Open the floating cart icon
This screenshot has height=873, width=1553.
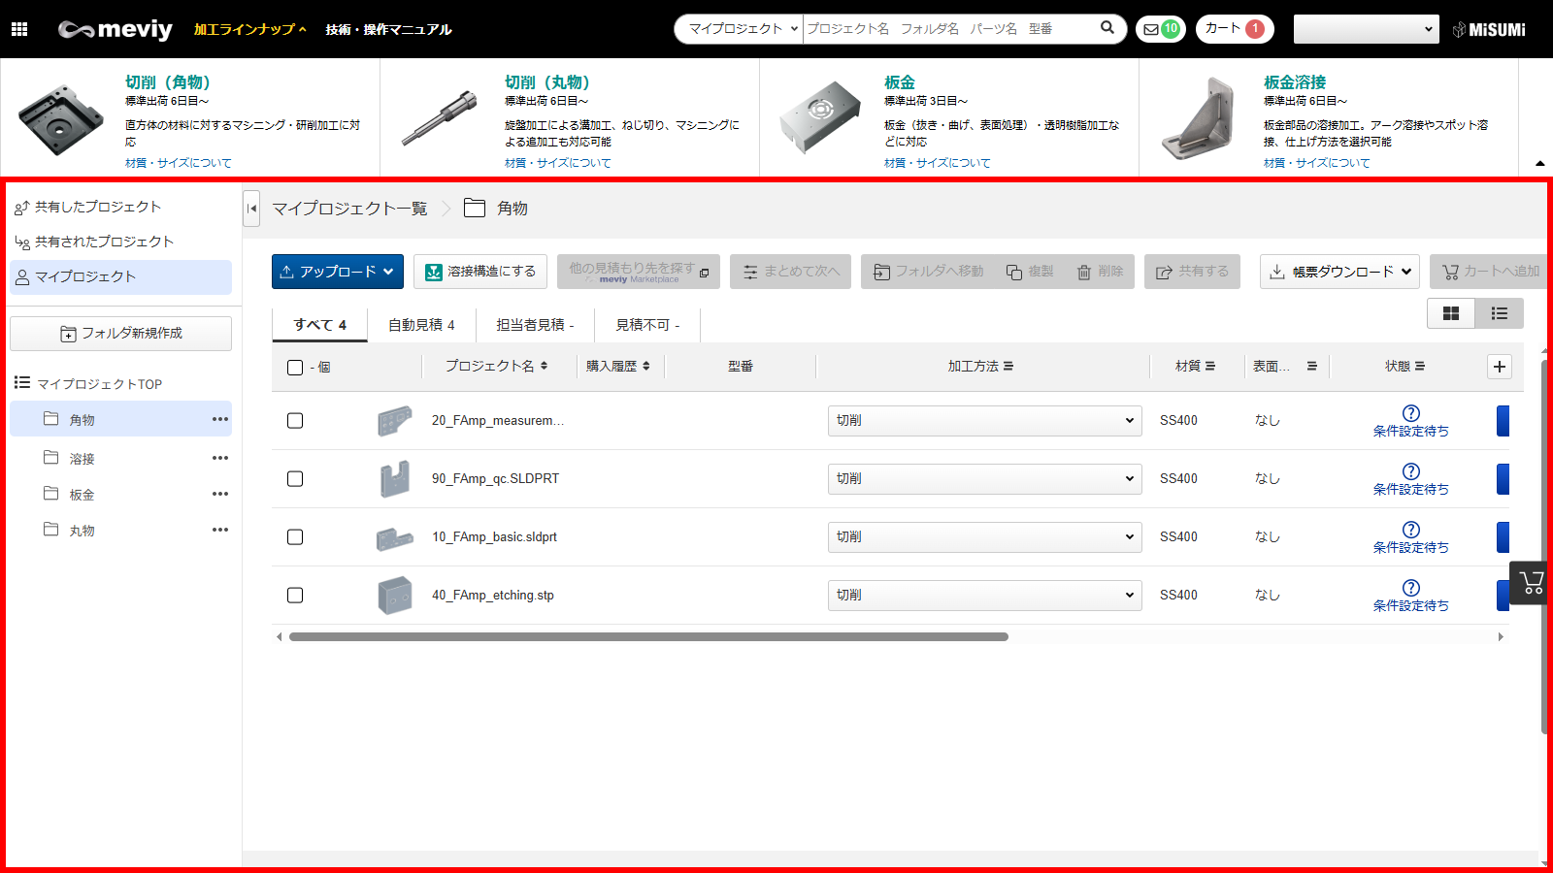pos(1531,583)
